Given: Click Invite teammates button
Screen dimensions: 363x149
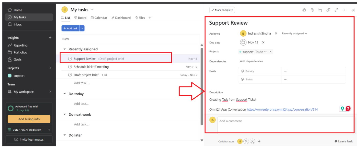Looking at the screenshot, I should (29, 139).
